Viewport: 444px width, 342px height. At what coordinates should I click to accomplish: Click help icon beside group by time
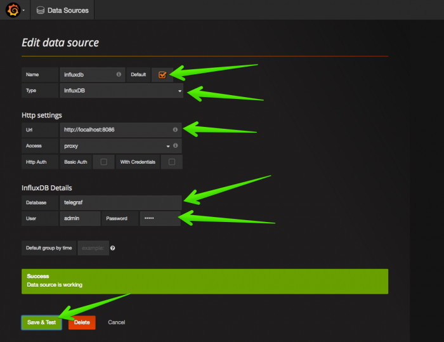(x=113, y=248)
